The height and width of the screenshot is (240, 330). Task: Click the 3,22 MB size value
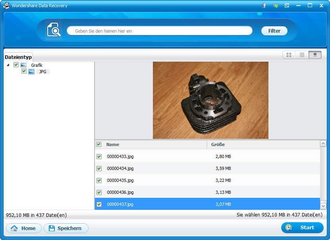[x=223, y=180]
